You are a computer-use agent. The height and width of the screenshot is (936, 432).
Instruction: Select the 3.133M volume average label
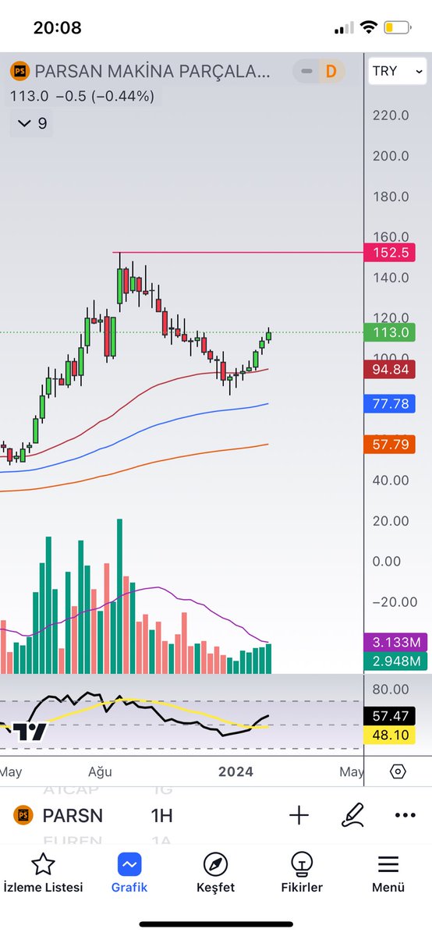coord(395,643)
